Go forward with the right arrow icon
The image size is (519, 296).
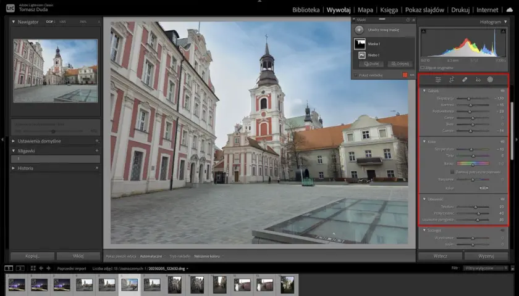[x=48, y=268]
